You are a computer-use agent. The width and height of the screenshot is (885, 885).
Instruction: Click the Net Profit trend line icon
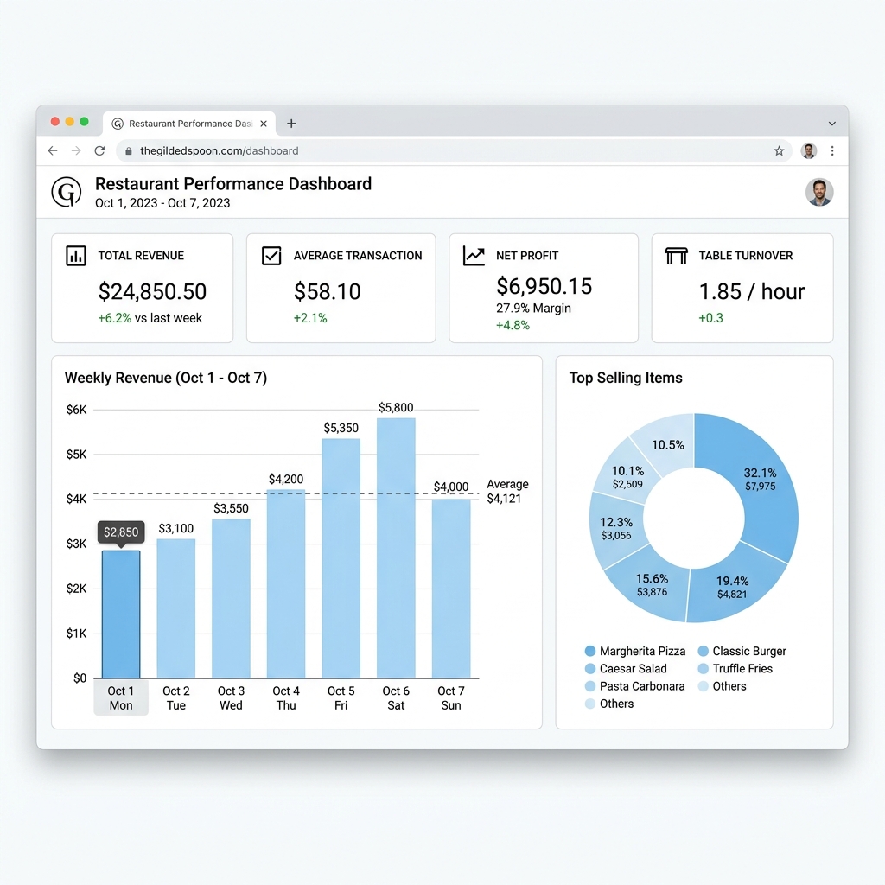coord(474,256)
